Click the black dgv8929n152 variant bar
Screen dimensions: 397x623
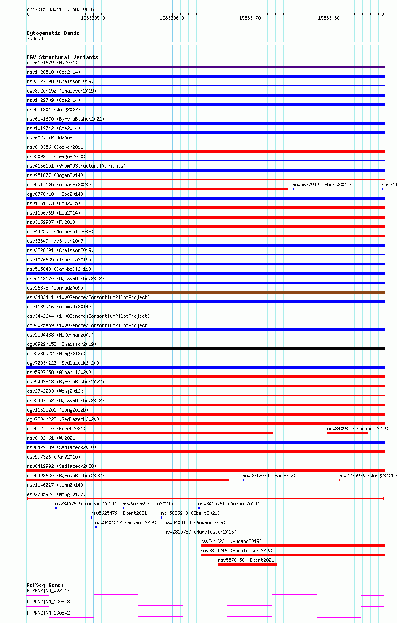coord(206,349)
